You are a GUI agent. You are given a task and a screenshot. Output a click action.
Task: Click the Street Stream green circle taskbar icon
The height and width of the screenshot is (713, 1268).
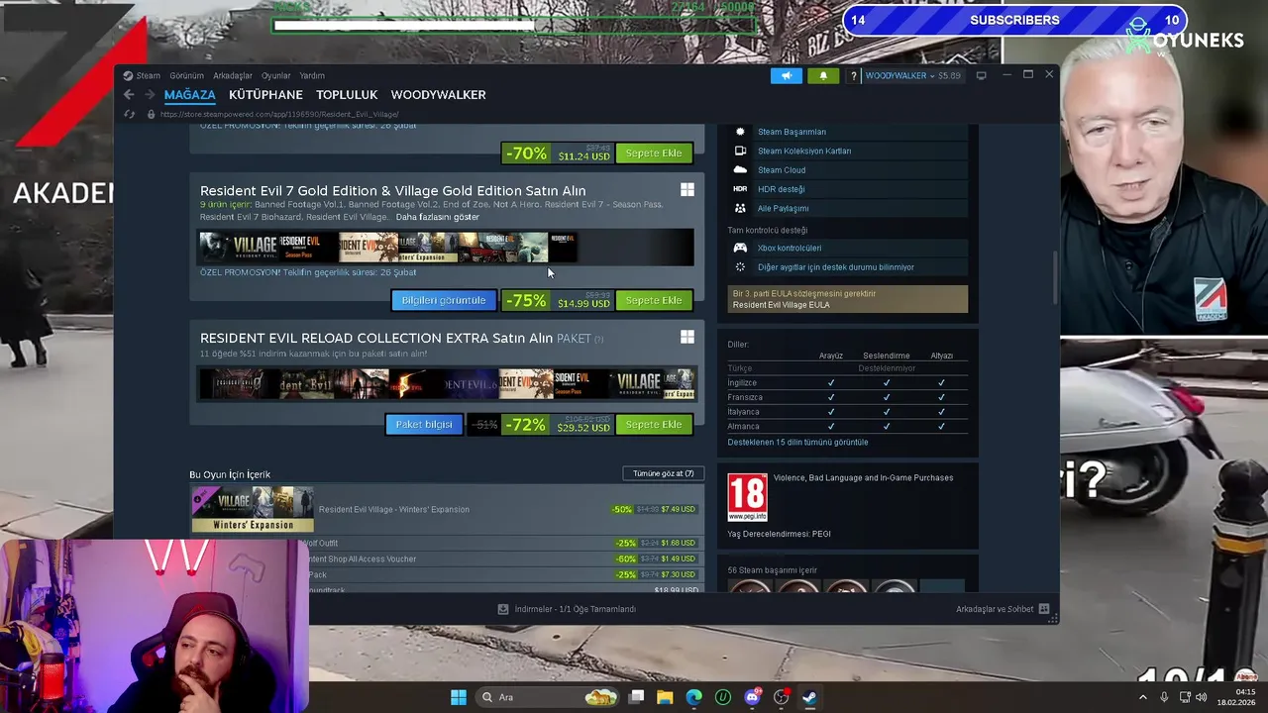coord(723,697)
